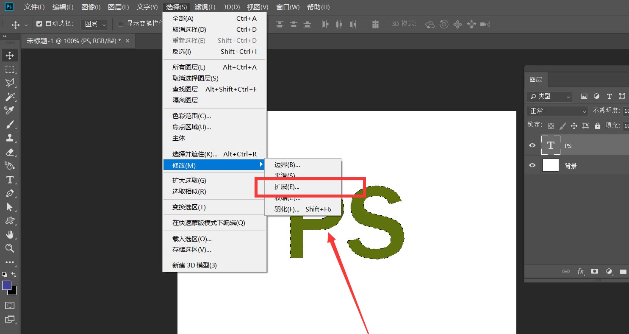Create a new group with folder icon

pos(623,271)
